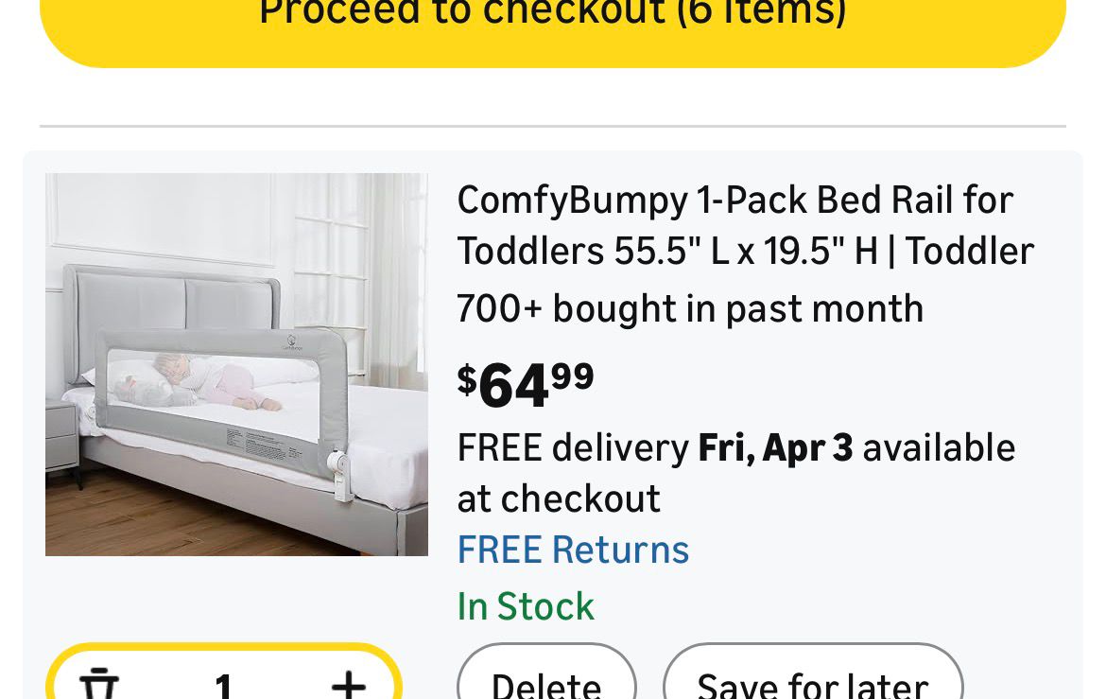Screen dimensions: 1106x699
Task: Click the bed rail product photo
Action: pos(236,364)
